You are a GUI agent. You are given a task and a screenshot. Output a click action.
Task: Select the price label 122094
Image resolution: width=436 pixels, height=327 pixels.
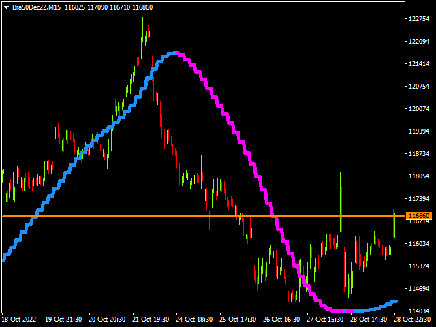pos(419,42)
